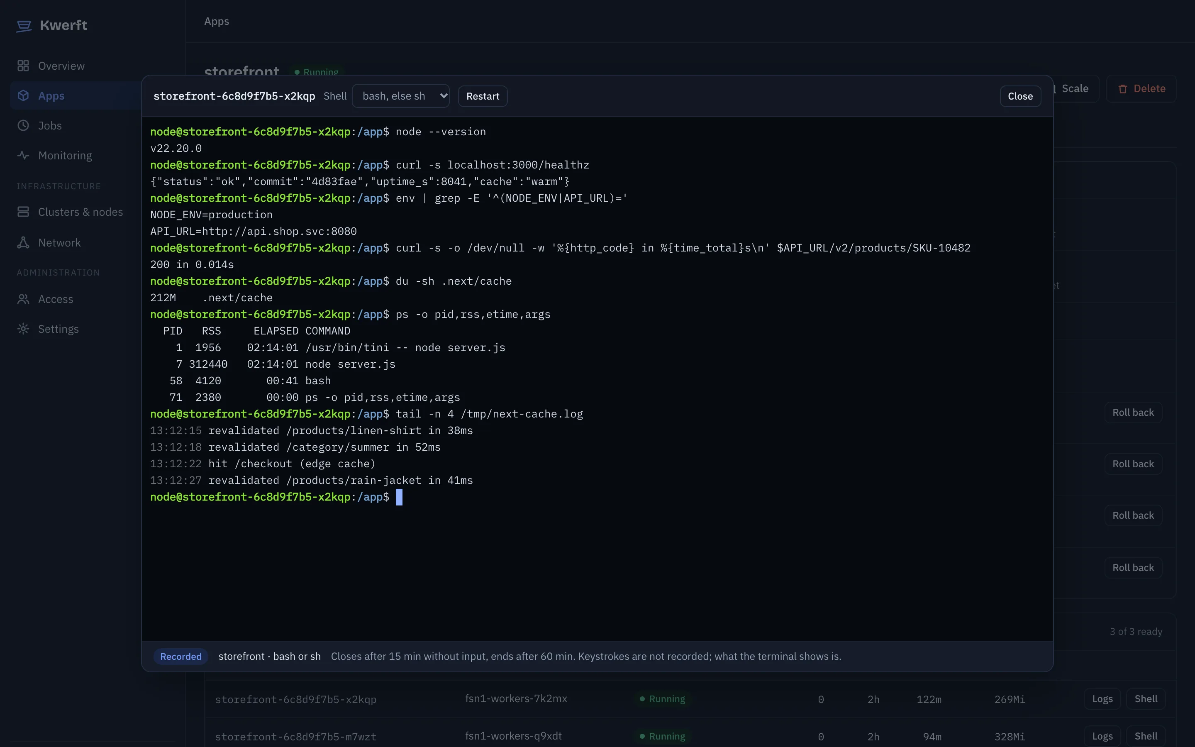Close the shell terminal dialog

(x=1020, y=96)
